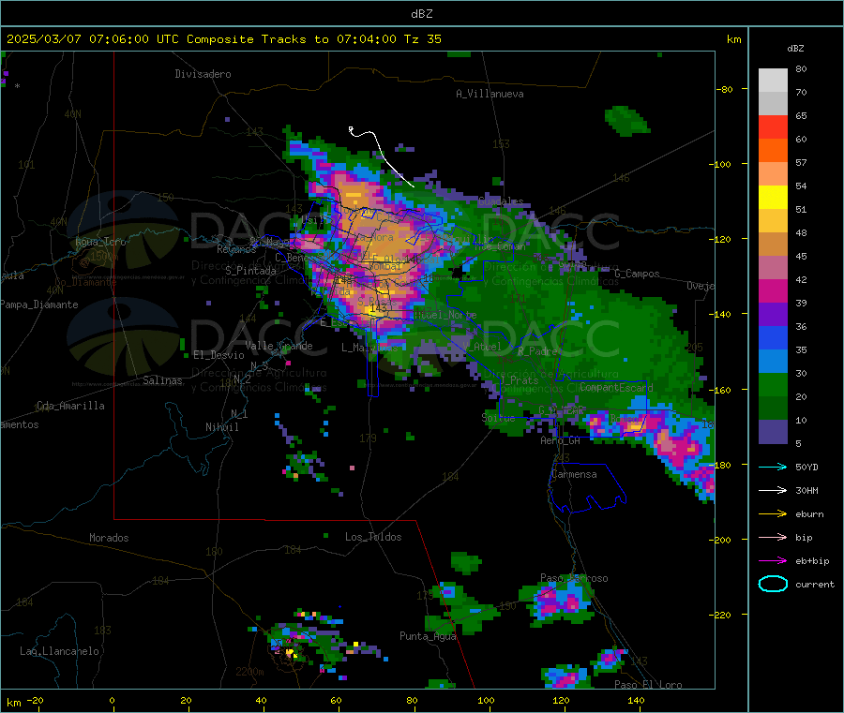Click the '100' x-axis tick label

click(x=486, y=700)
